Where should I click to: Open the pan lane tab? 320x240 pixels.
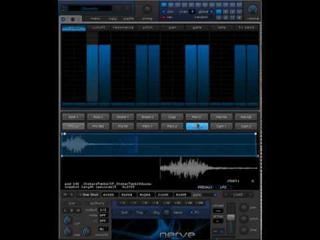[172, 28]
